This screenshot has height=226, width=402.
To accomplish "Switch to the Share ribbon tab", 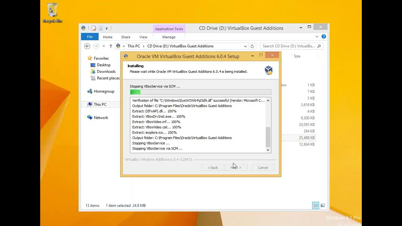I will click(x=126, y=37).
